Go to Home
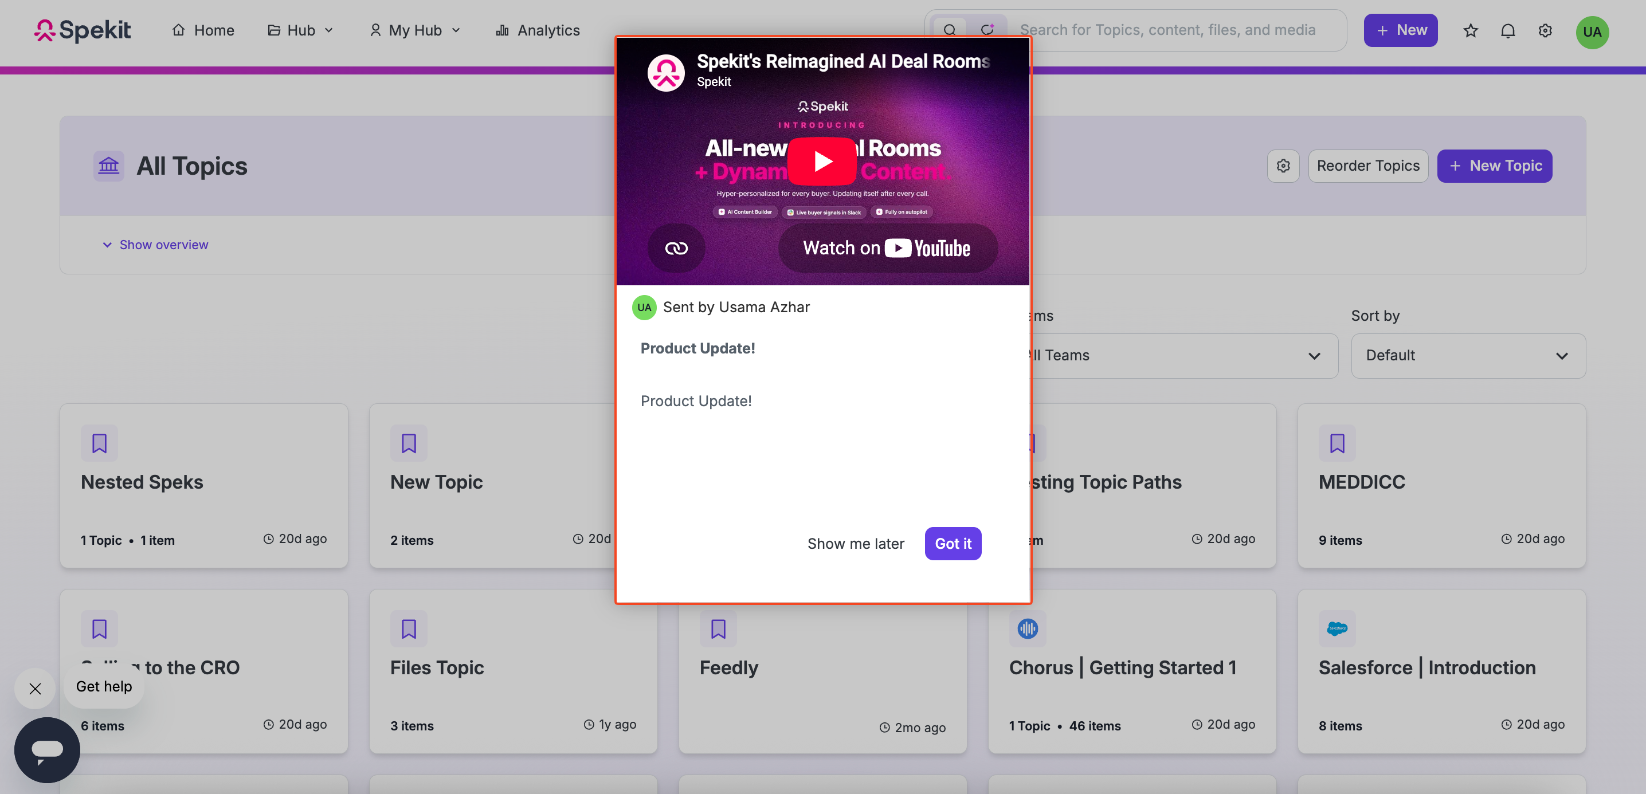 point(203,30)
